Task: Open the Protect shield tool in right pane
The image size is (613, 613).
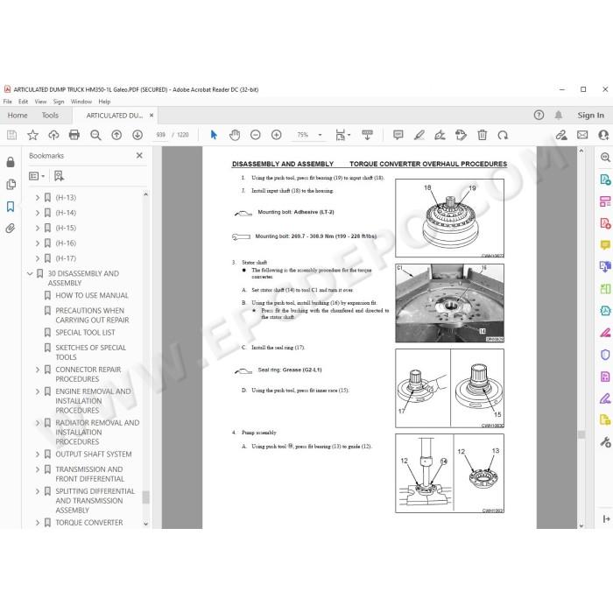Action: pyautogui.click(x=605, y=355)
